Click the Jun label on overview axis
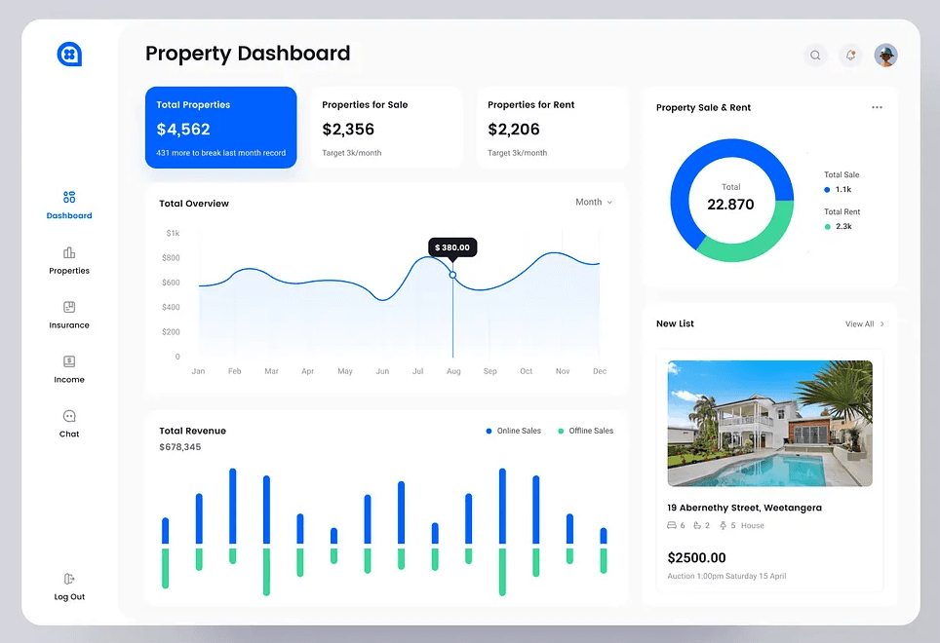Image resolution: width=940 pixels, height=643 pixels. coord(382,371)
